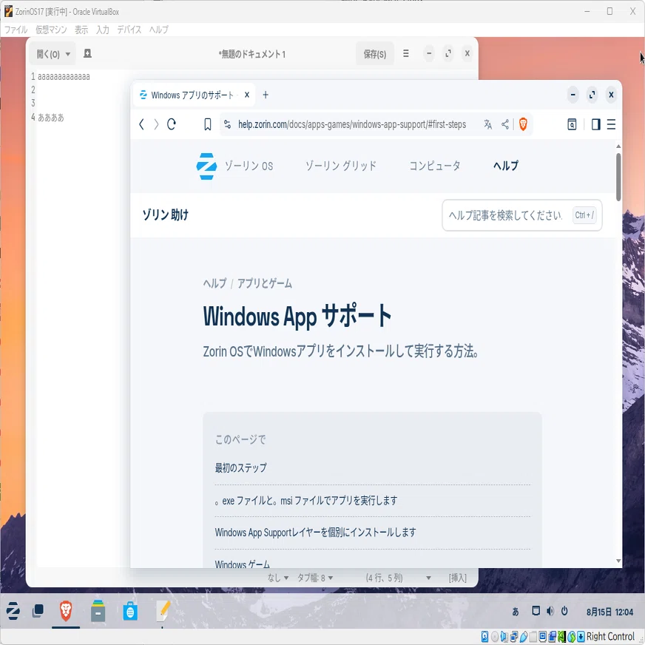Click line 4 text ああああ in editor

point(51,118)
